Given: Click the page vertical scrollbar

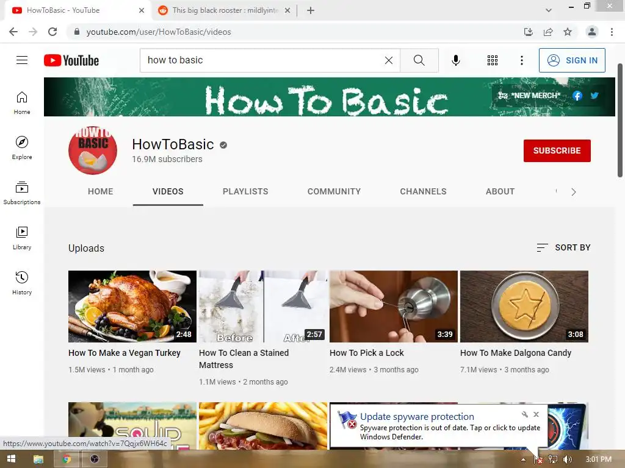Looking at the screenshot, I should [620, 120].
